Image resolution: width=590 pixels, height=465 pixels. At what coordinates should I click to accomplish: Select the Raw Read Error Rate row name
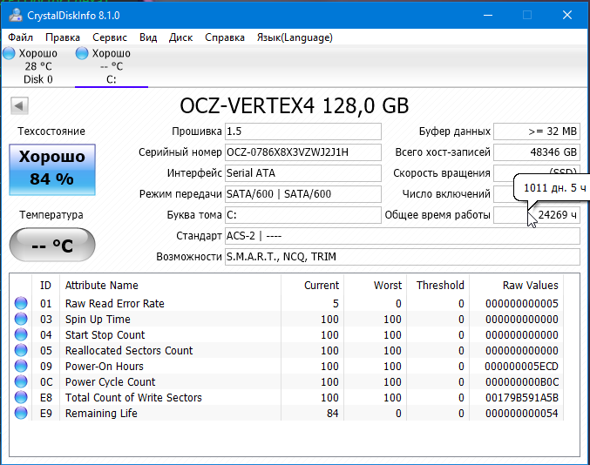(x=115, y=303)
